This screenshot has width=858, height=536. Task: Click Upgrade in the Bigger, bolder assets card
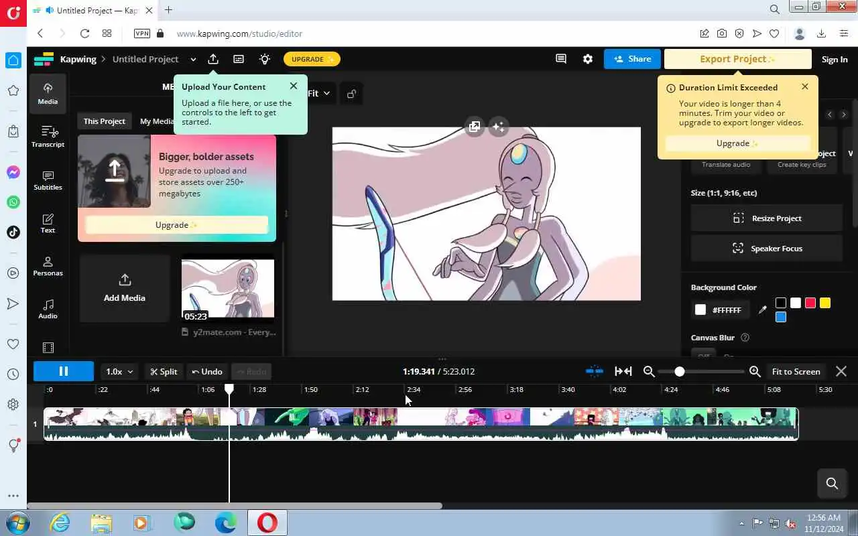click(x=177, y=224)
